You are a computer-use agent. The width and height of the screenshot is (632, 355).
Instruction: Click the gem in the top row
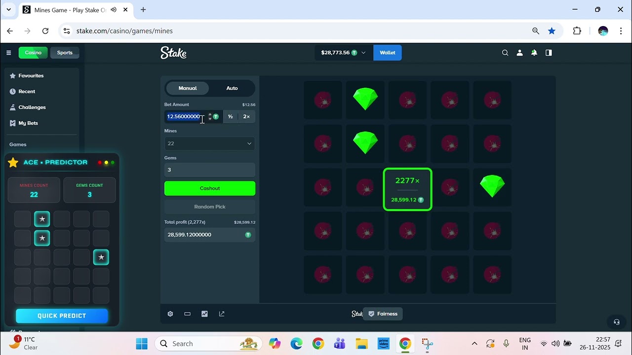(x=365, y=100)
